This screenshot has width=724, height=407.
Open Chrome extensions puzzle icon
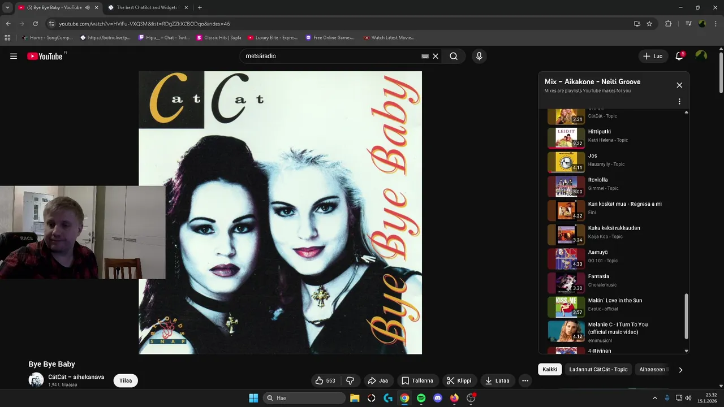pyautogui.click(x=668, y=24)
